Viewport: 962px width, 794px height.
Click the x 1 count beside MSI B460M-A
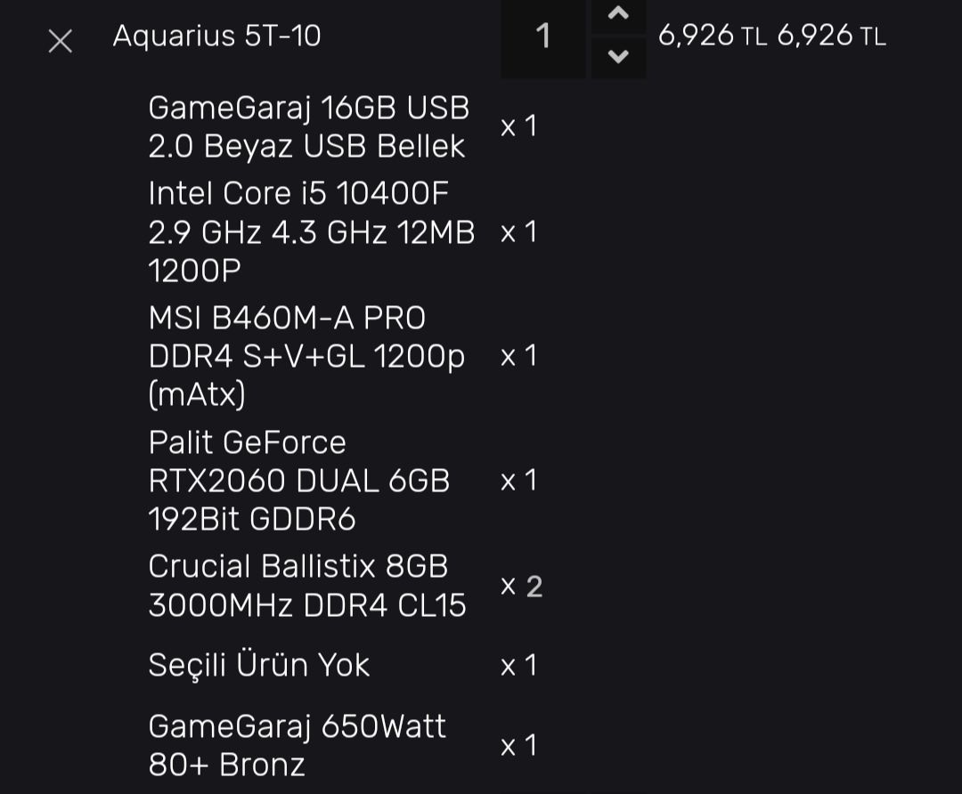pos(518,356)
